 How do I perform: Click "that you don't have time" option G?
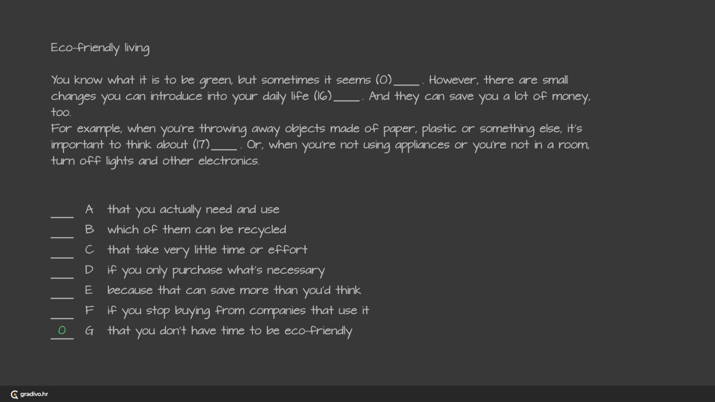(230, 331)
